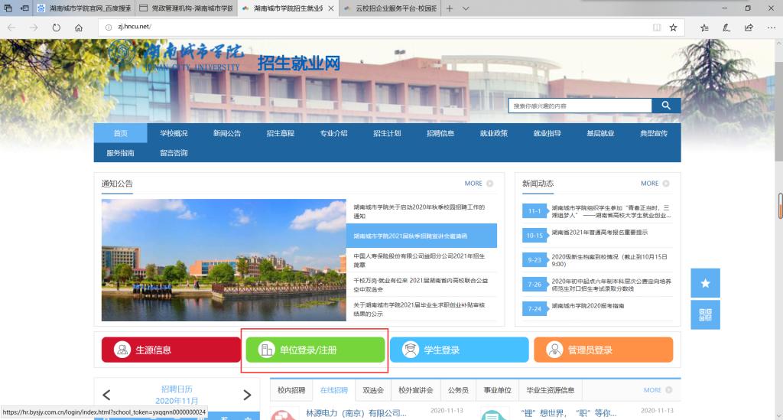The image size is (783, 420).
Task: Click the site search input field
Action: (x=579, y=106)
